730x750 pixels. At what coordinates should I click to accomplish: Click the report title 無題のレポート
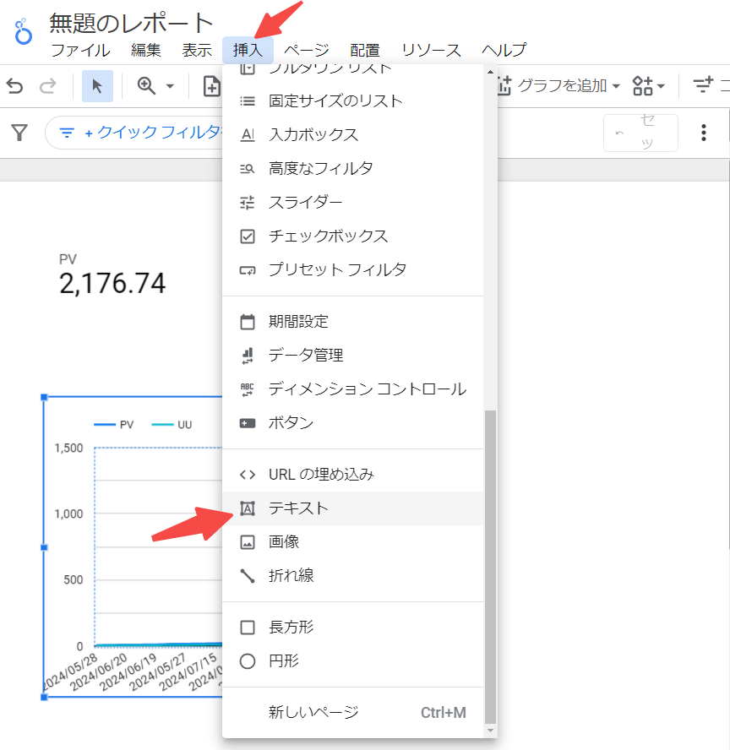pos(131,23)
